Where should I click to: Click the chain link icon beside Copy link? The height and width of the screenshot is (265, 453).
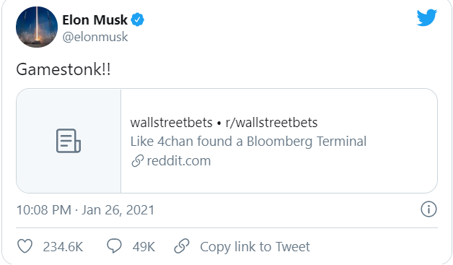click(182, 246)
